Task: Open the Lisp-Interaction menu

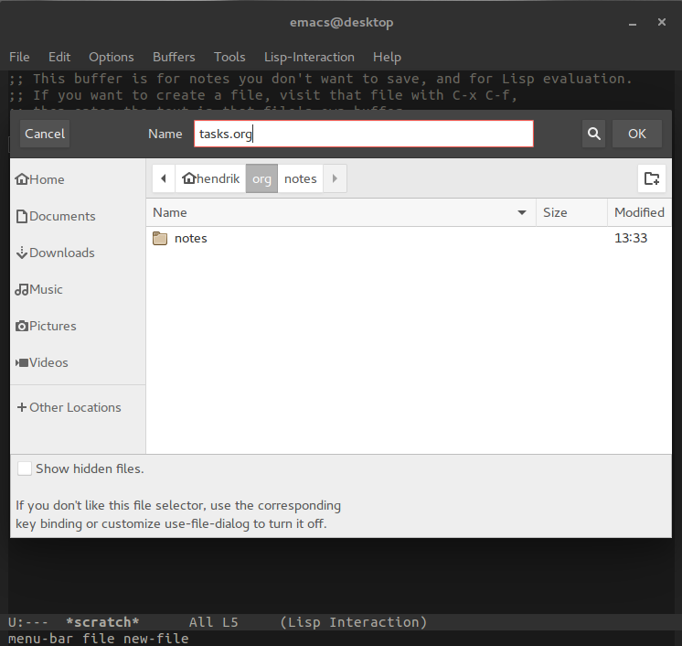Action: coord(309,57)
